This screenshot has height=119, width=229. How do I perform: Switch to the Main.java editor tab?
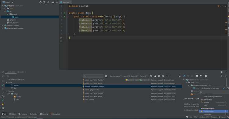click(66, 2)
